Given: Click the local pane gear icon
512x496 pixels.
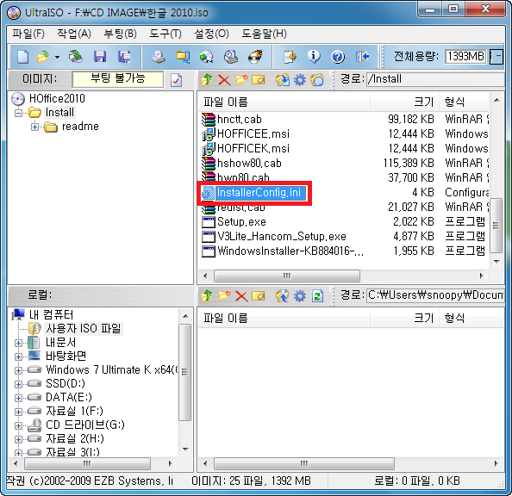Looking at the screenshot, I should pos(300,296).
